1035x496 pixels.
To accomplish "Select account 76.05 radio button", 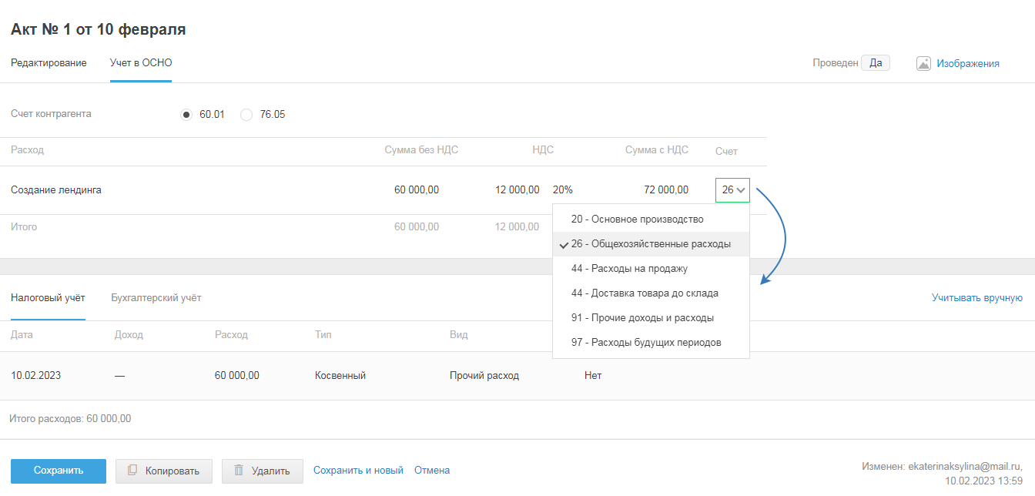I will (x=246, y=115).
